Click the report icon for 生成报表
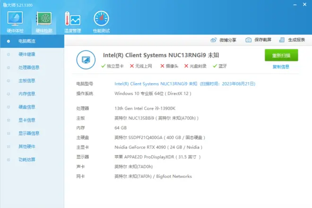Viewport: 312px width, 208px height. 282,40
